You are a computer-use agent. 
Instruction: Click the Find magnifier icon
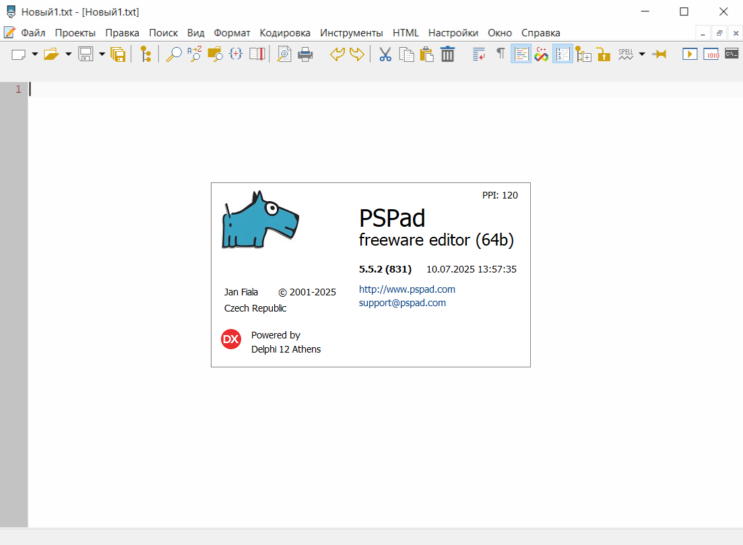[x=174, y=54]
